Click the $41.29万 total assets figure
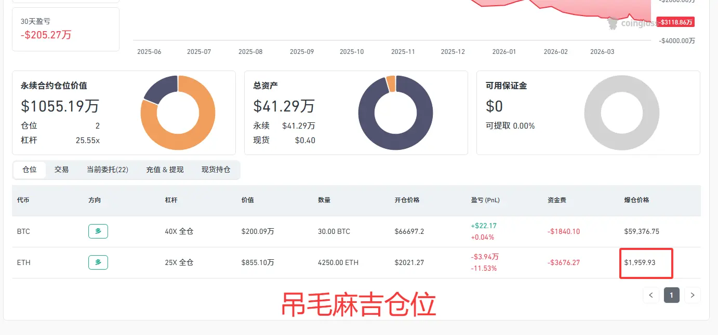718x335 pixels. tap(284, 106)
